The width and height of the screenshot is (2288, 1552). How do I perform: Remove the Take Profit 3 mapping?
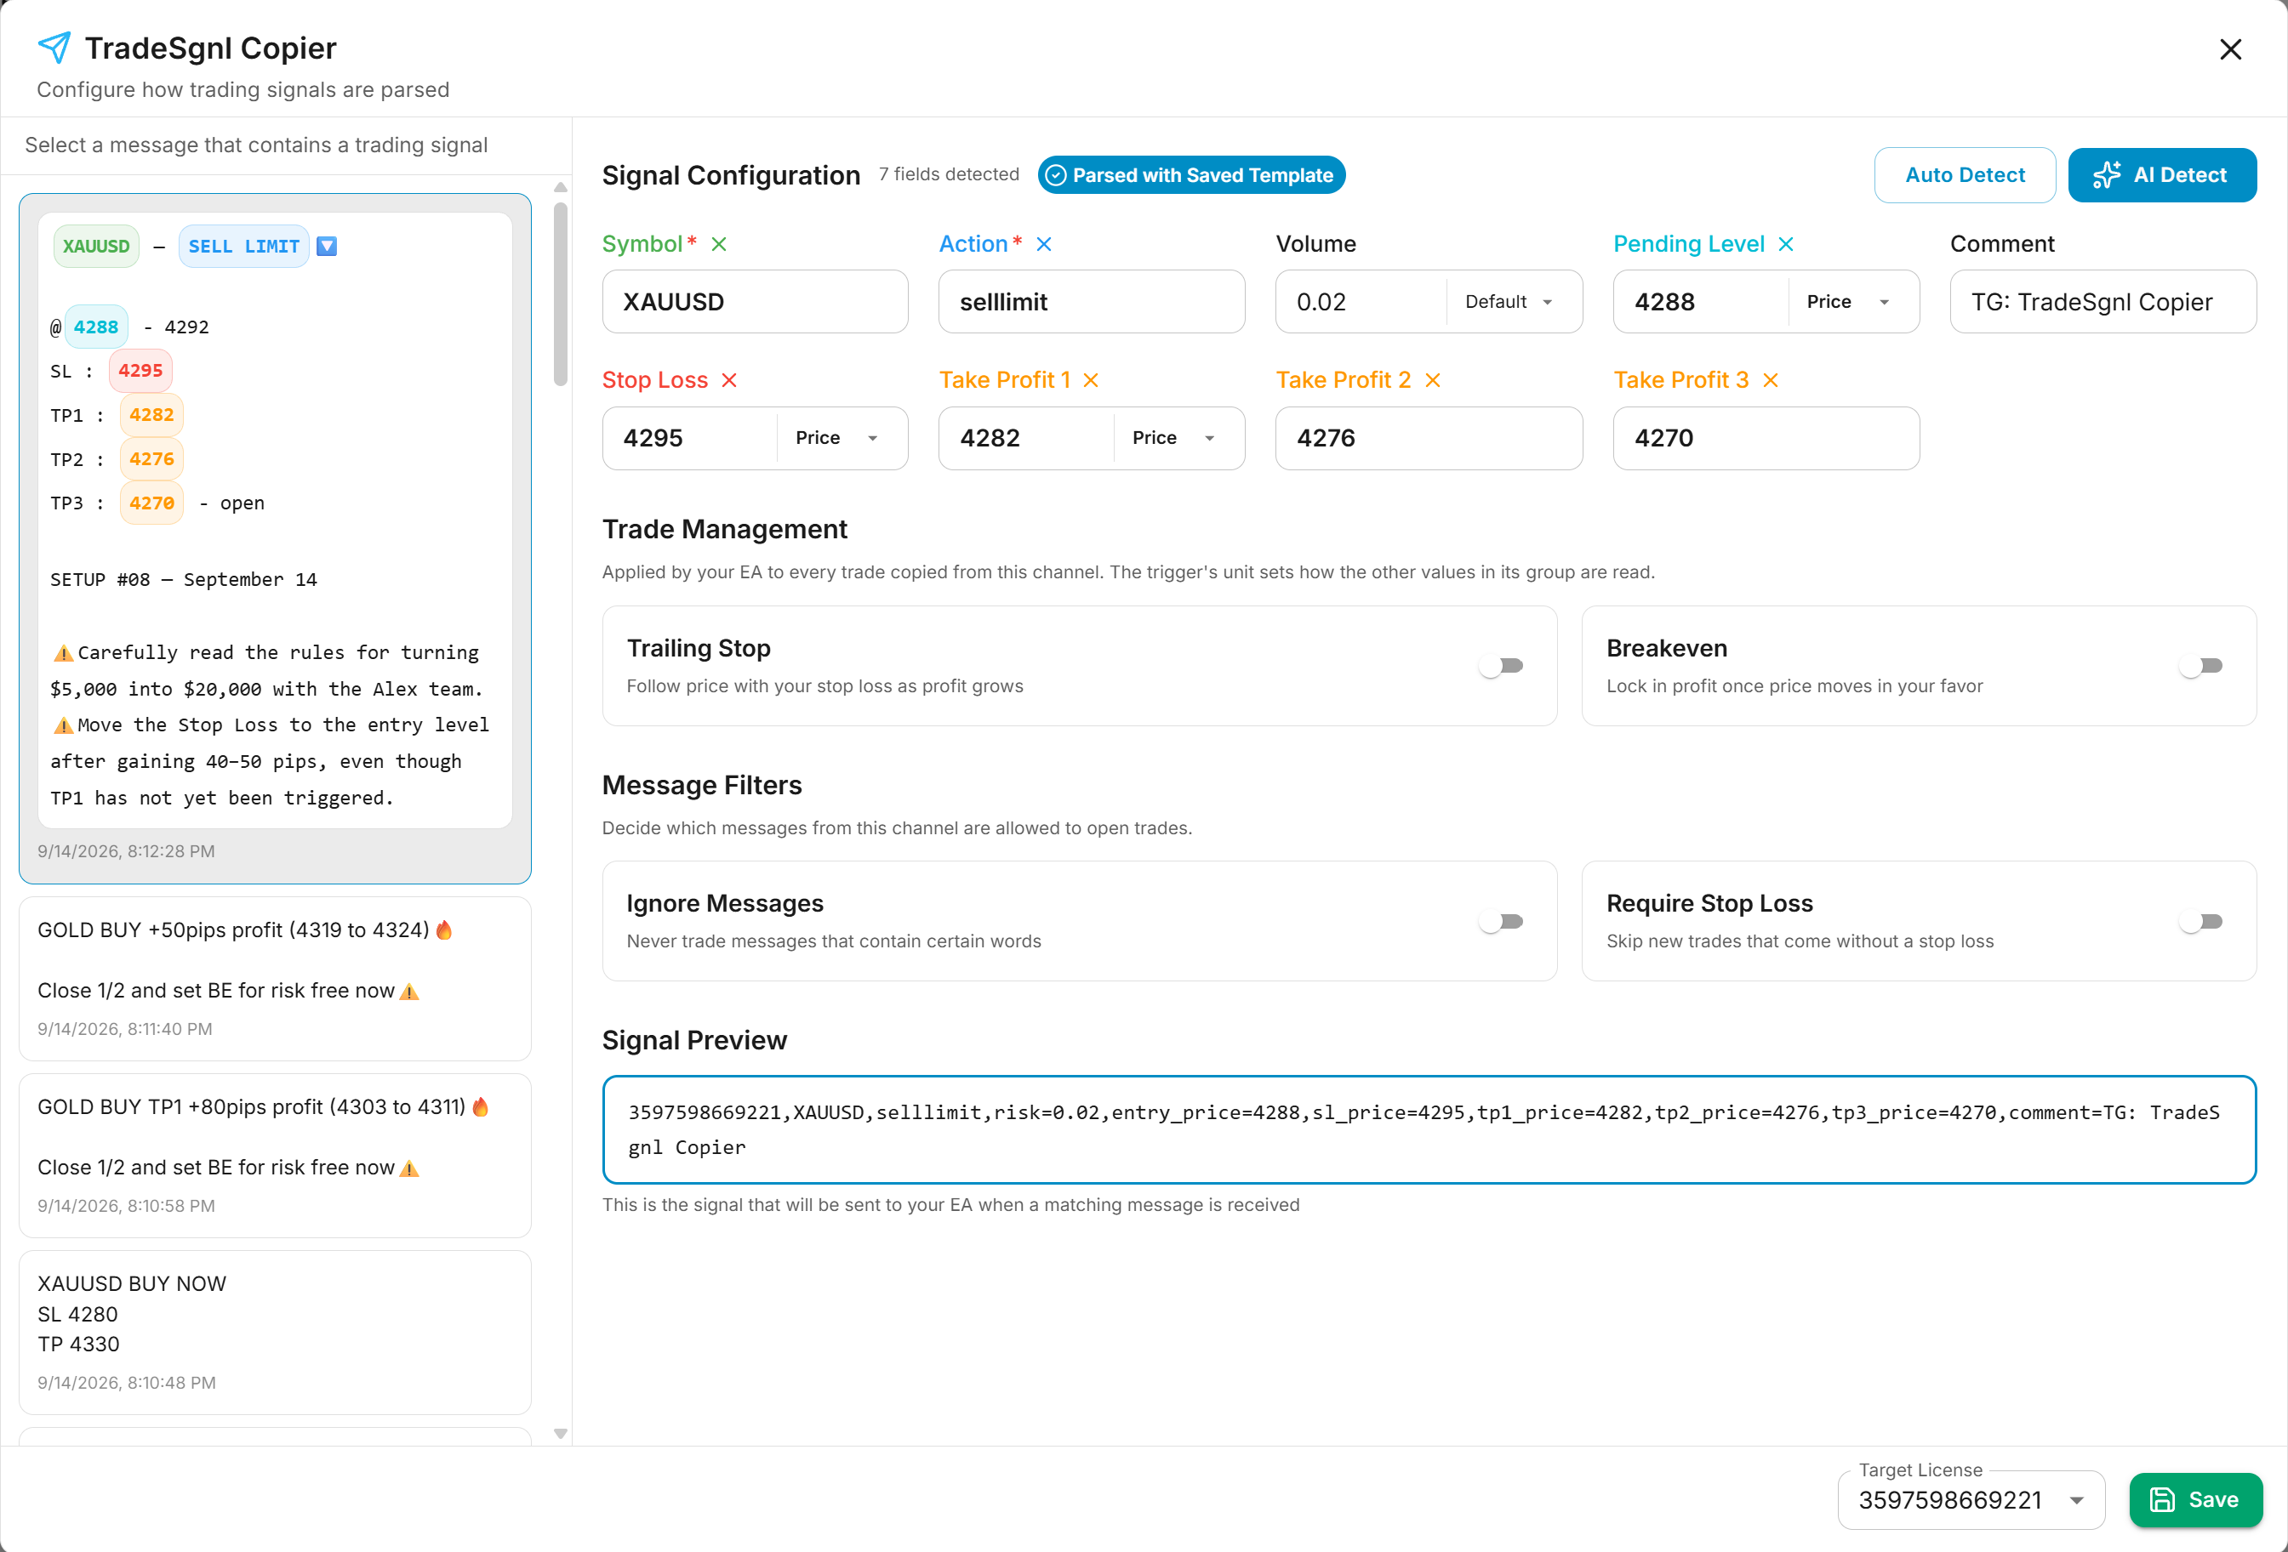click(1770, 380)
